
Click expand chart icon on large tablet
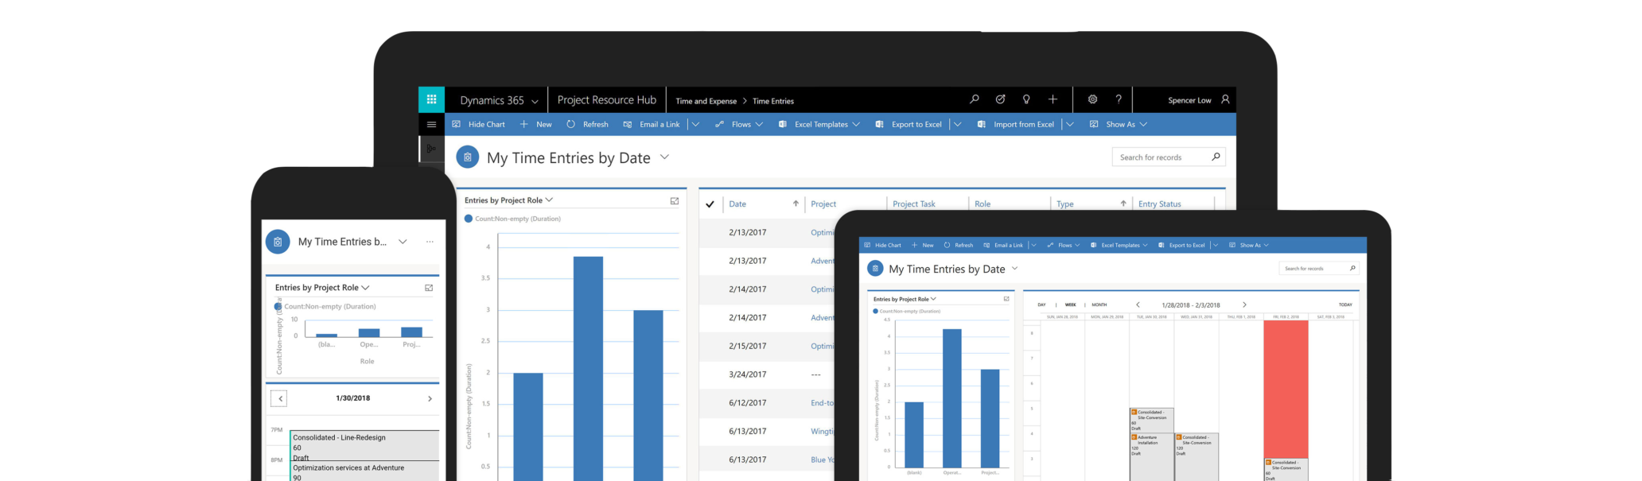click(x=675, y=201)
